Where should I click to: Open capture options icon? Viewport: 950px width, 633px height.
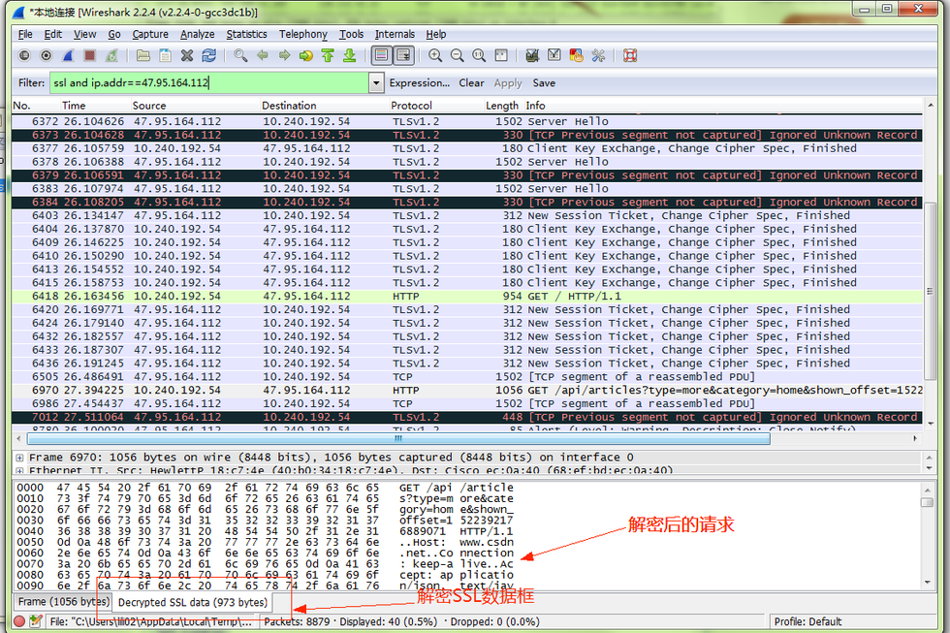click(x=47, y=55)
